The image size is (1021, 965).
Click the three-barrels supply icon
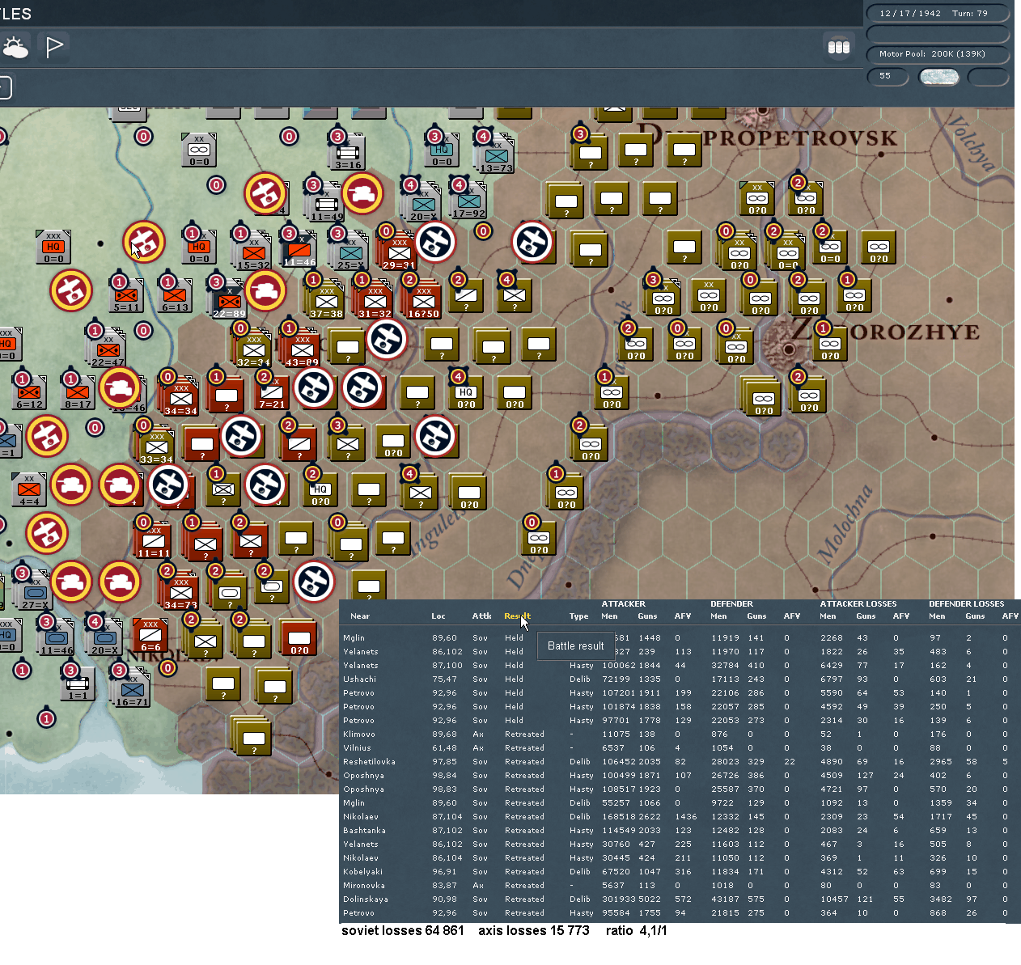click(839, 47)
